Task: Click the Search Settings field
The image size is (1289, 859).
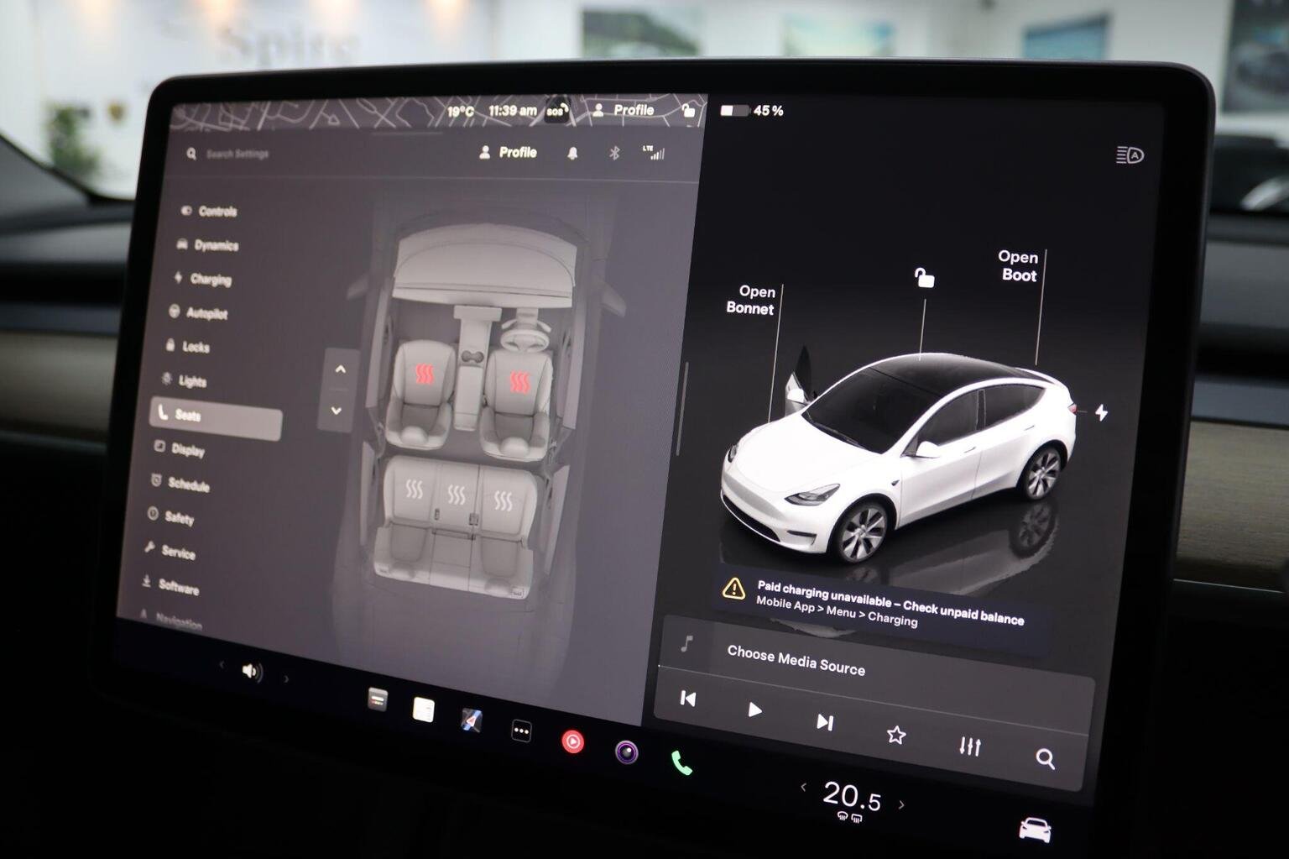Action: [228, 154]
